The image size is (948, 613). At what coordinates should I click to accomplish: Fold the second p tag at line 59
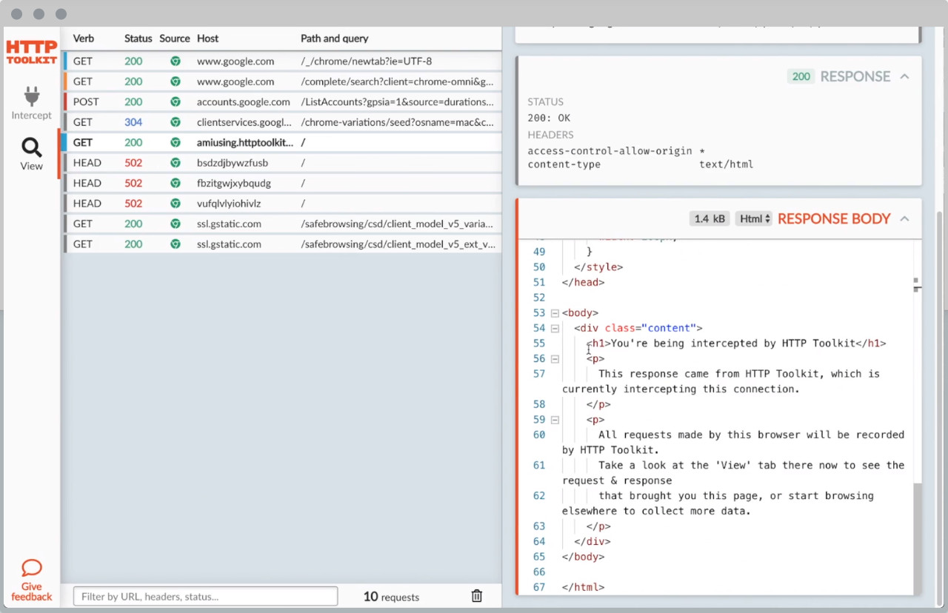554,420
